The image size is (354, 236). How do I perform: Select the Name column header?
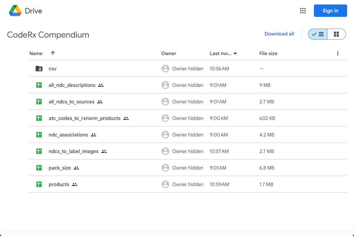point(36,53)
